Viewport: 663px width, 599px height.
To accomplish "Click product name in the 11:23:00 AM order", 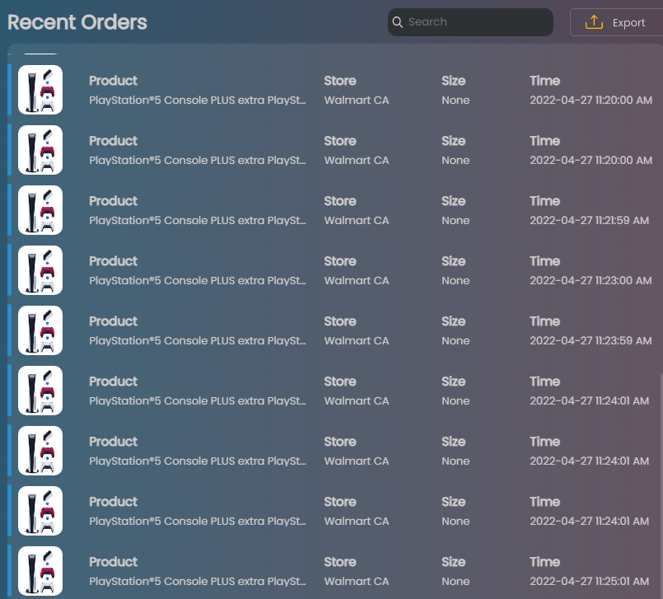I will 198,280.
